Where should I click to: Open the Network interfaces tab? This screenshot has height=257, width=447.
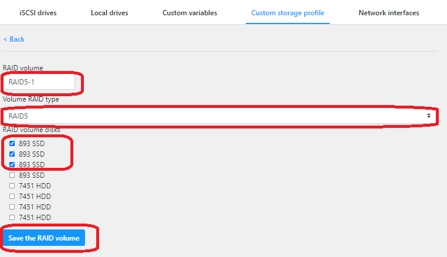coord(388,13)
